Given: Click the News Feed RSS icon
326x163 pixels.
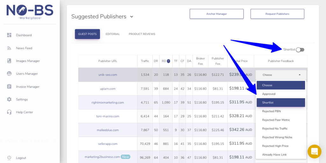Looking at the screenshot, I should (x=9, y=48).
